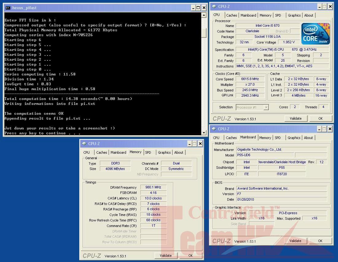Click the Row Refresh Cycle Time 68 clocks
This screenshot has width=338, height=262.
(x=153, y=220)
